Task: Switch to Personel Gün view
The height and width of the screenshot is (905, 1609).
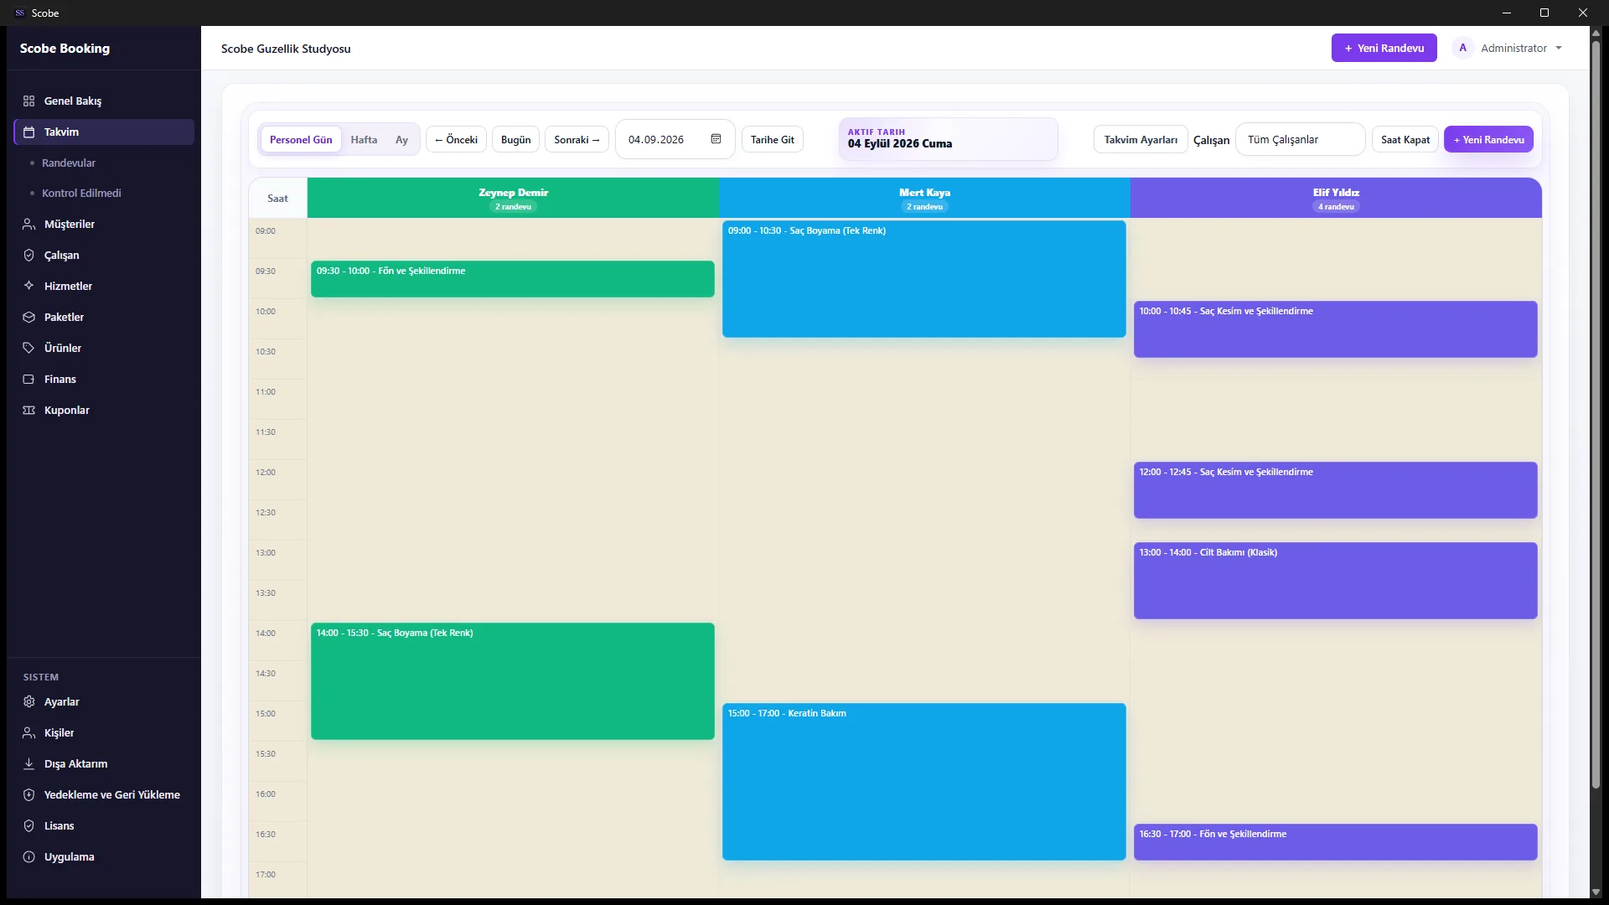Action: [301, 140]
